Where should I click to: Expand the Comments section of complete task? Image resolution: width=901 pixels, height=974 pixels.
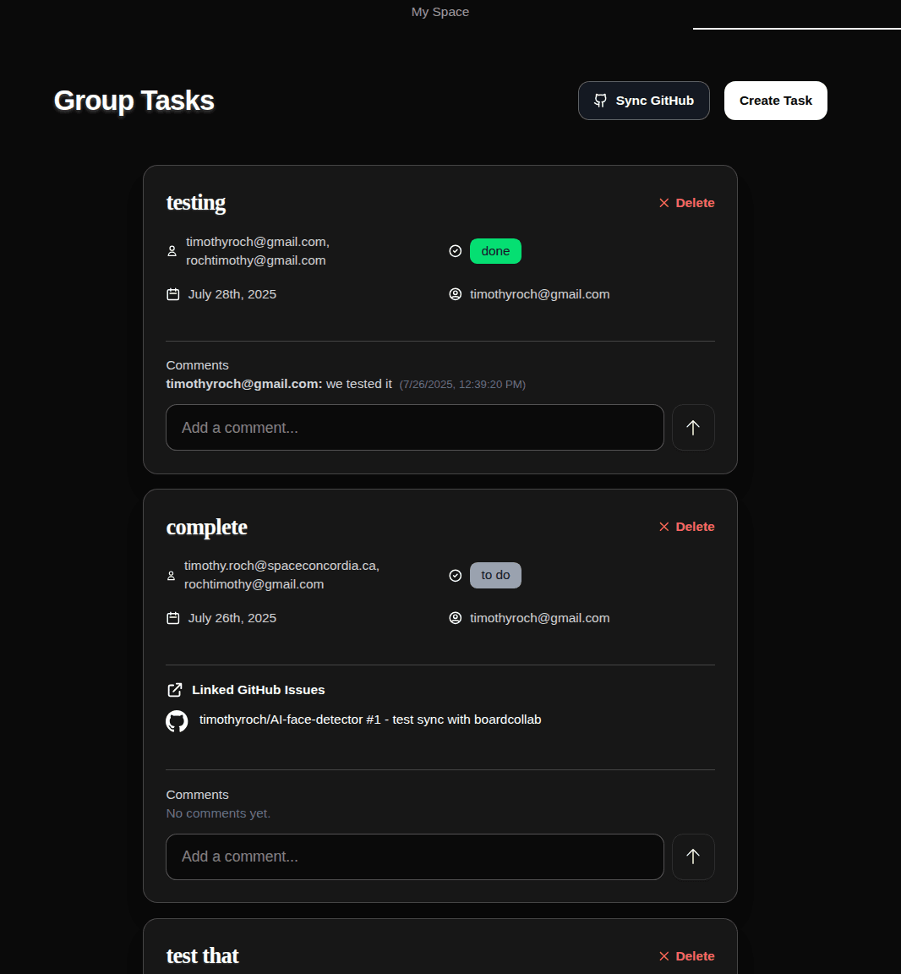tap(197, 795)
